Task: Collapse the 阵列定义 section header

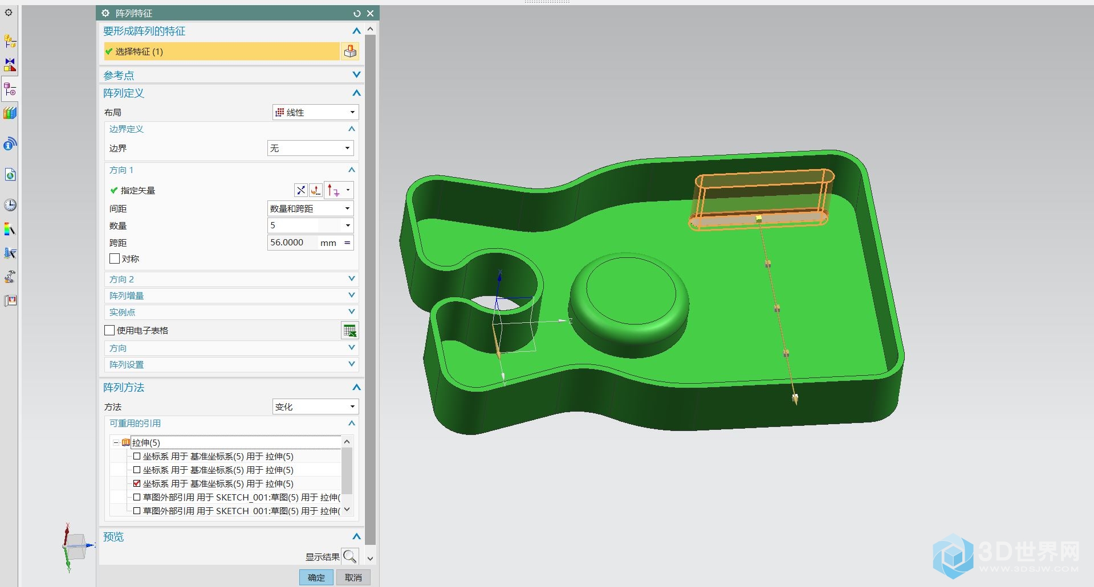Action: [x=356, y=93]
